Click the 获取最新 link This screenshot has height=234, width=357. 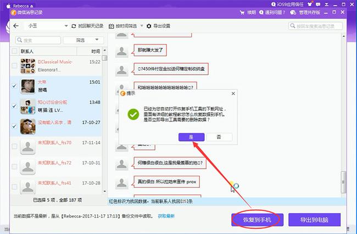coord(166,216)
